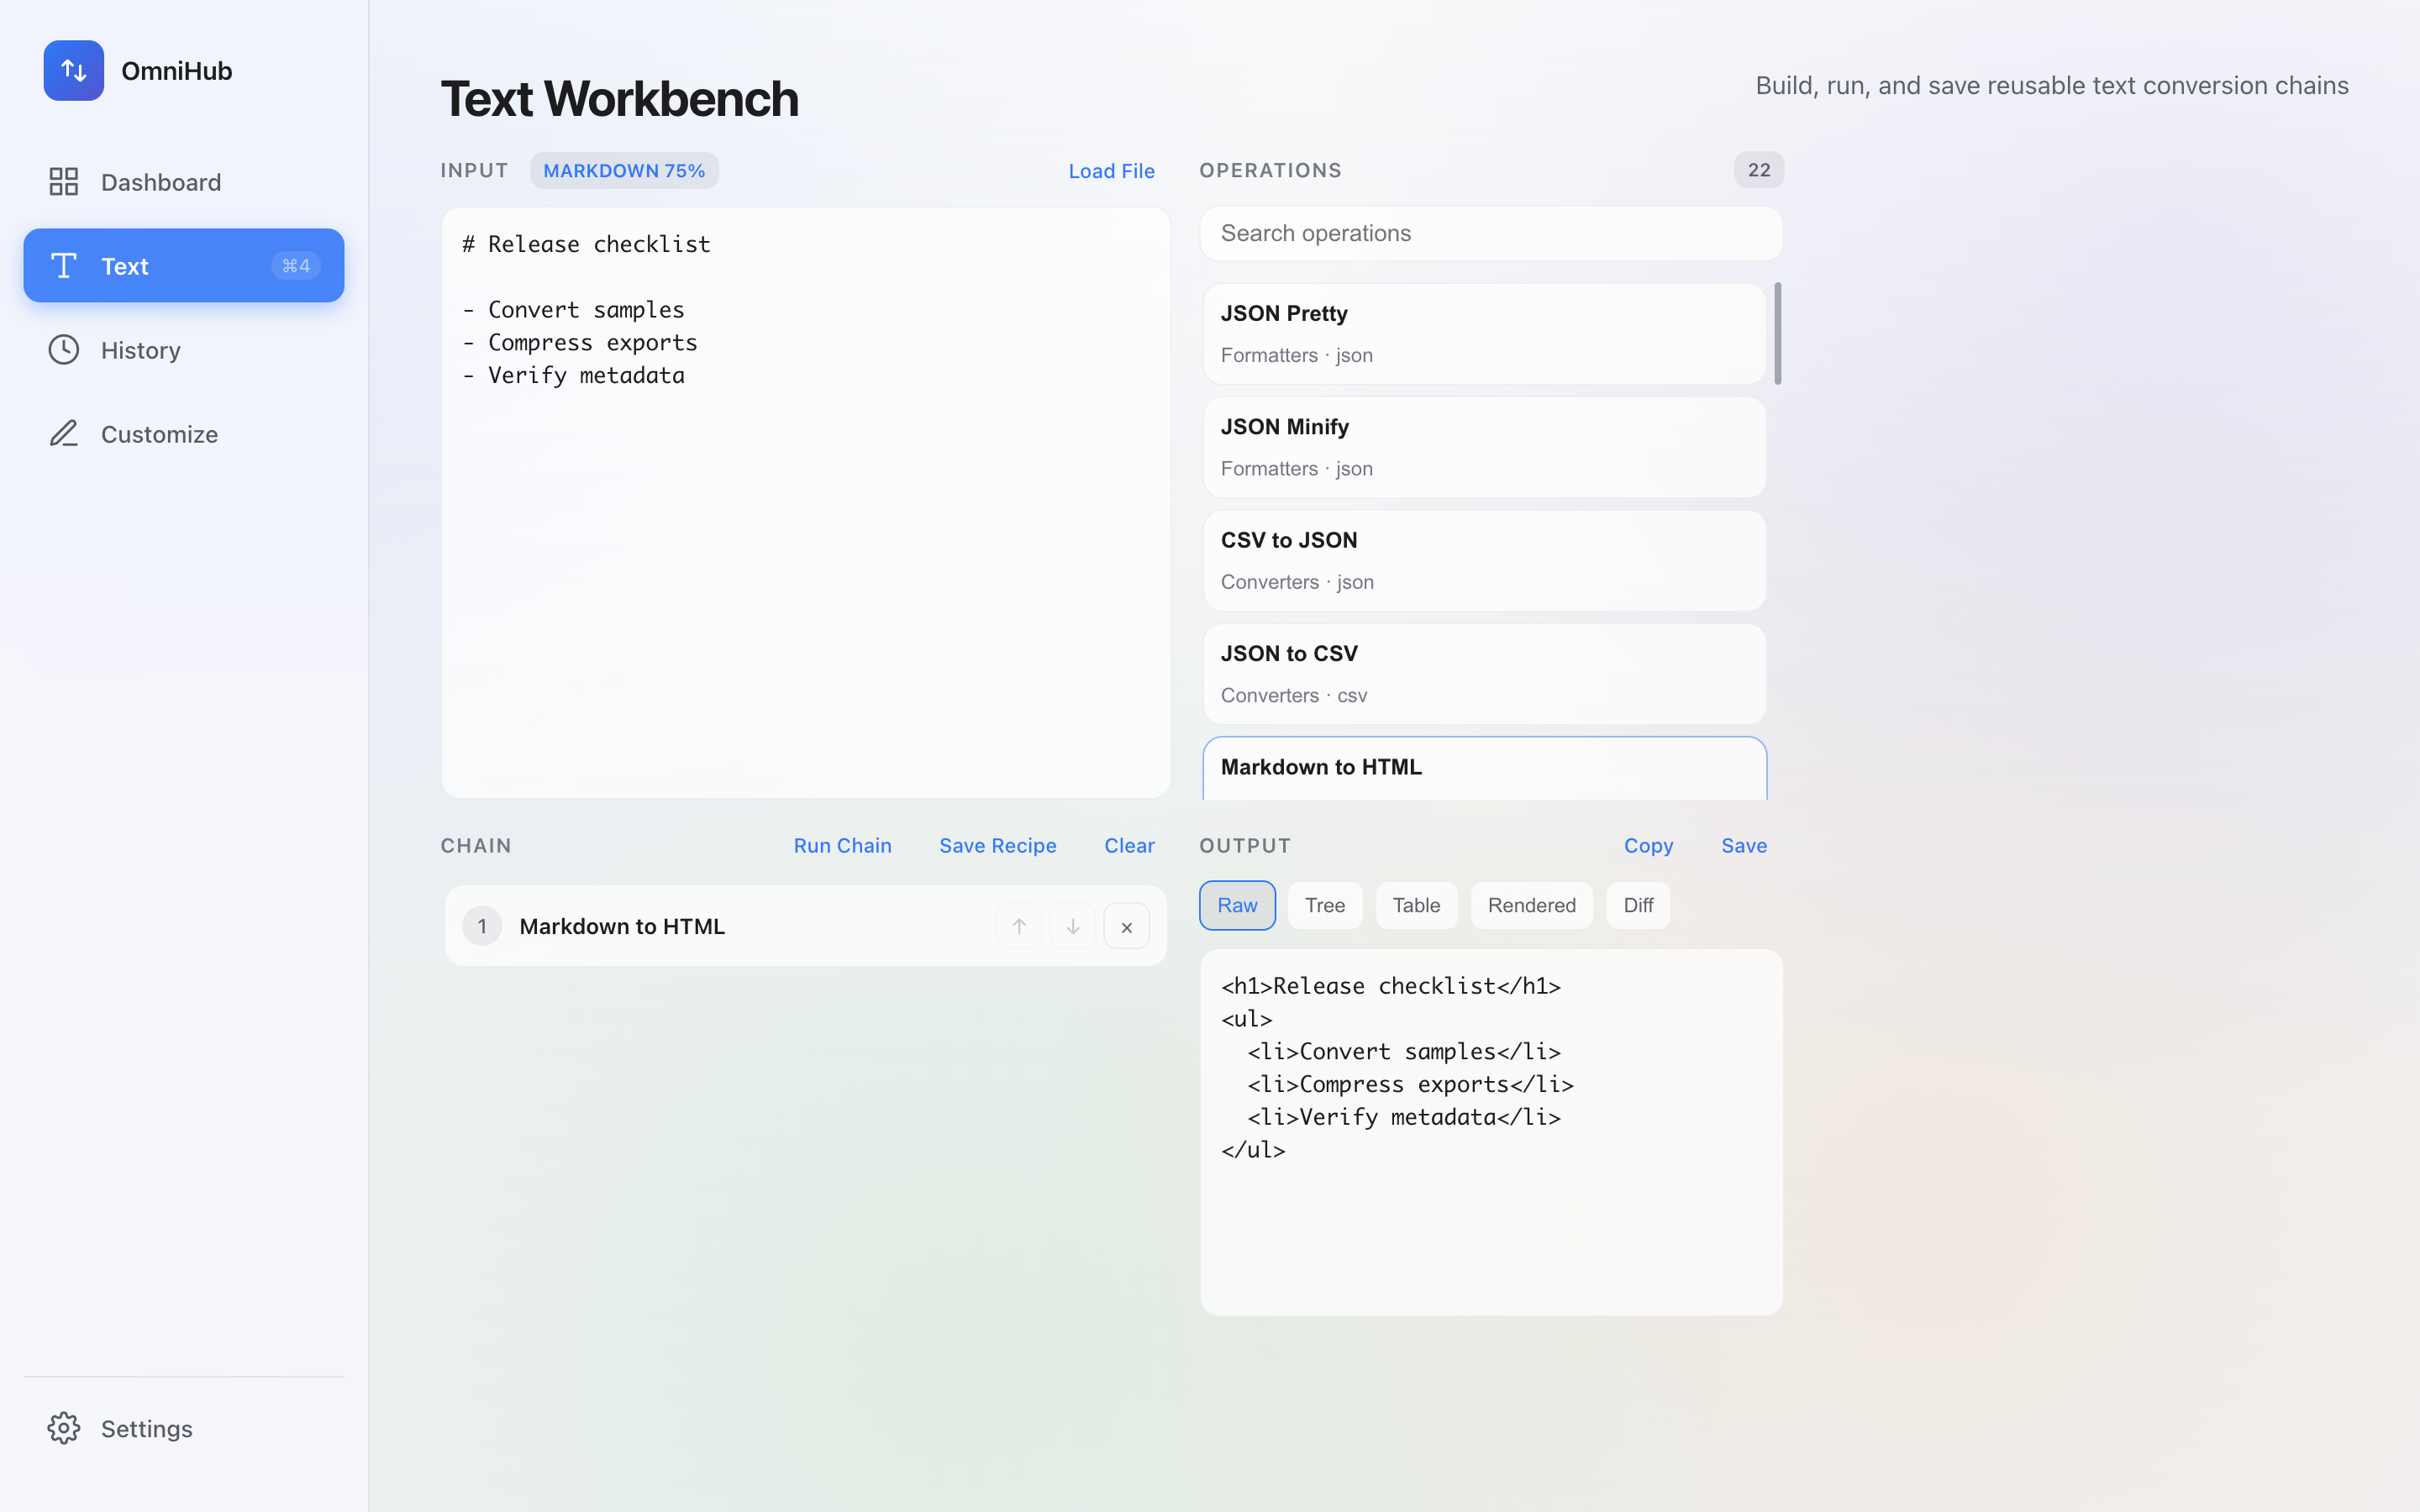Clear the chain

(1129, 846)
